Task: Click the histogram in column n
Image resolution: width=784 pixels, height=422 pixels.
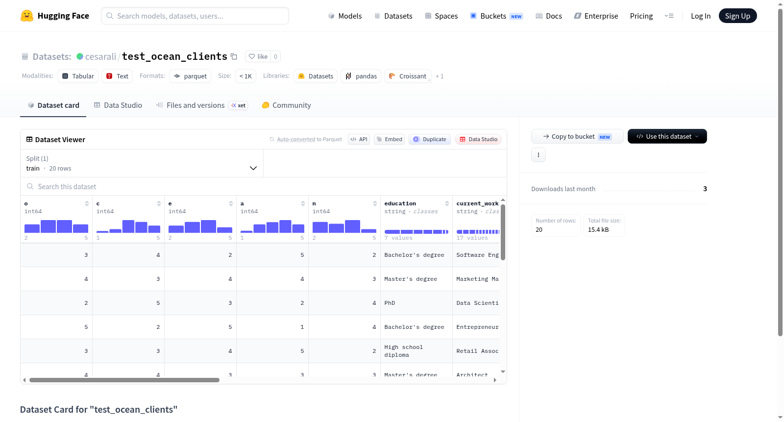Action: pyautogui.click(x=344, y=226)
